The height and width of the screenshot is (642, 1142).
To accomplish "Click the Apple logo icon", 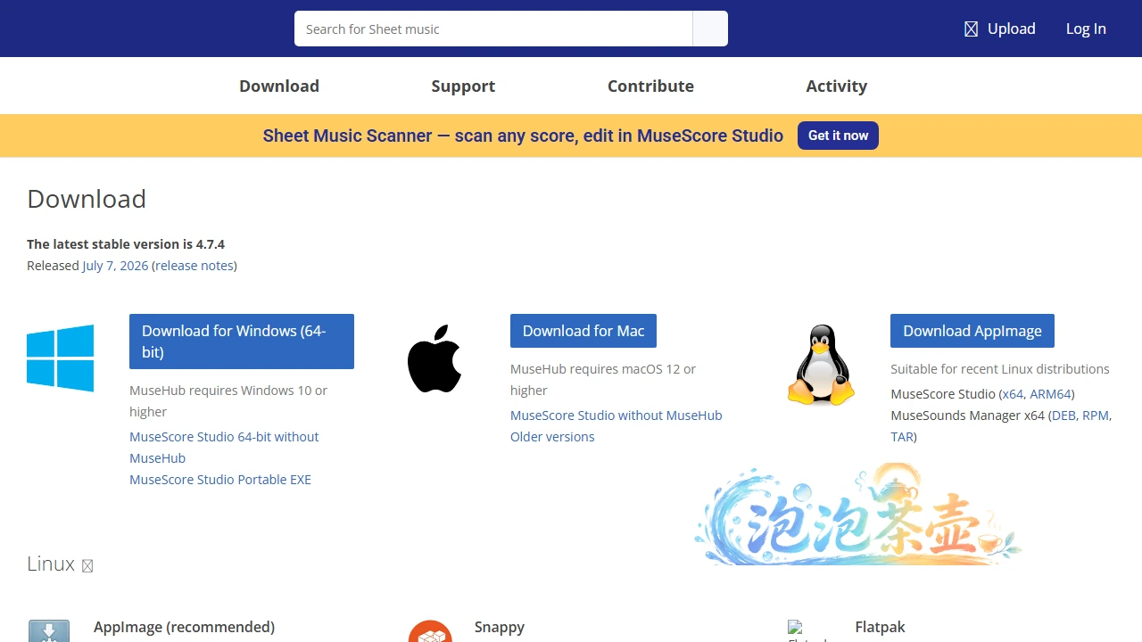I will pos(434,358).
